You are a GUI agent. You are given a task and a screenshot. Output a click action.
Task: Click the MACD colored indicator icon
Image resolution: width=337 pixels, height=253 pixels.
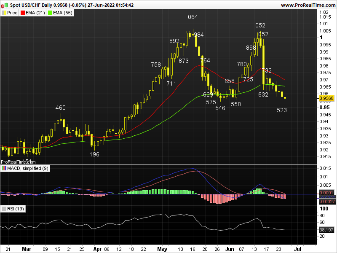coord(5,168)
